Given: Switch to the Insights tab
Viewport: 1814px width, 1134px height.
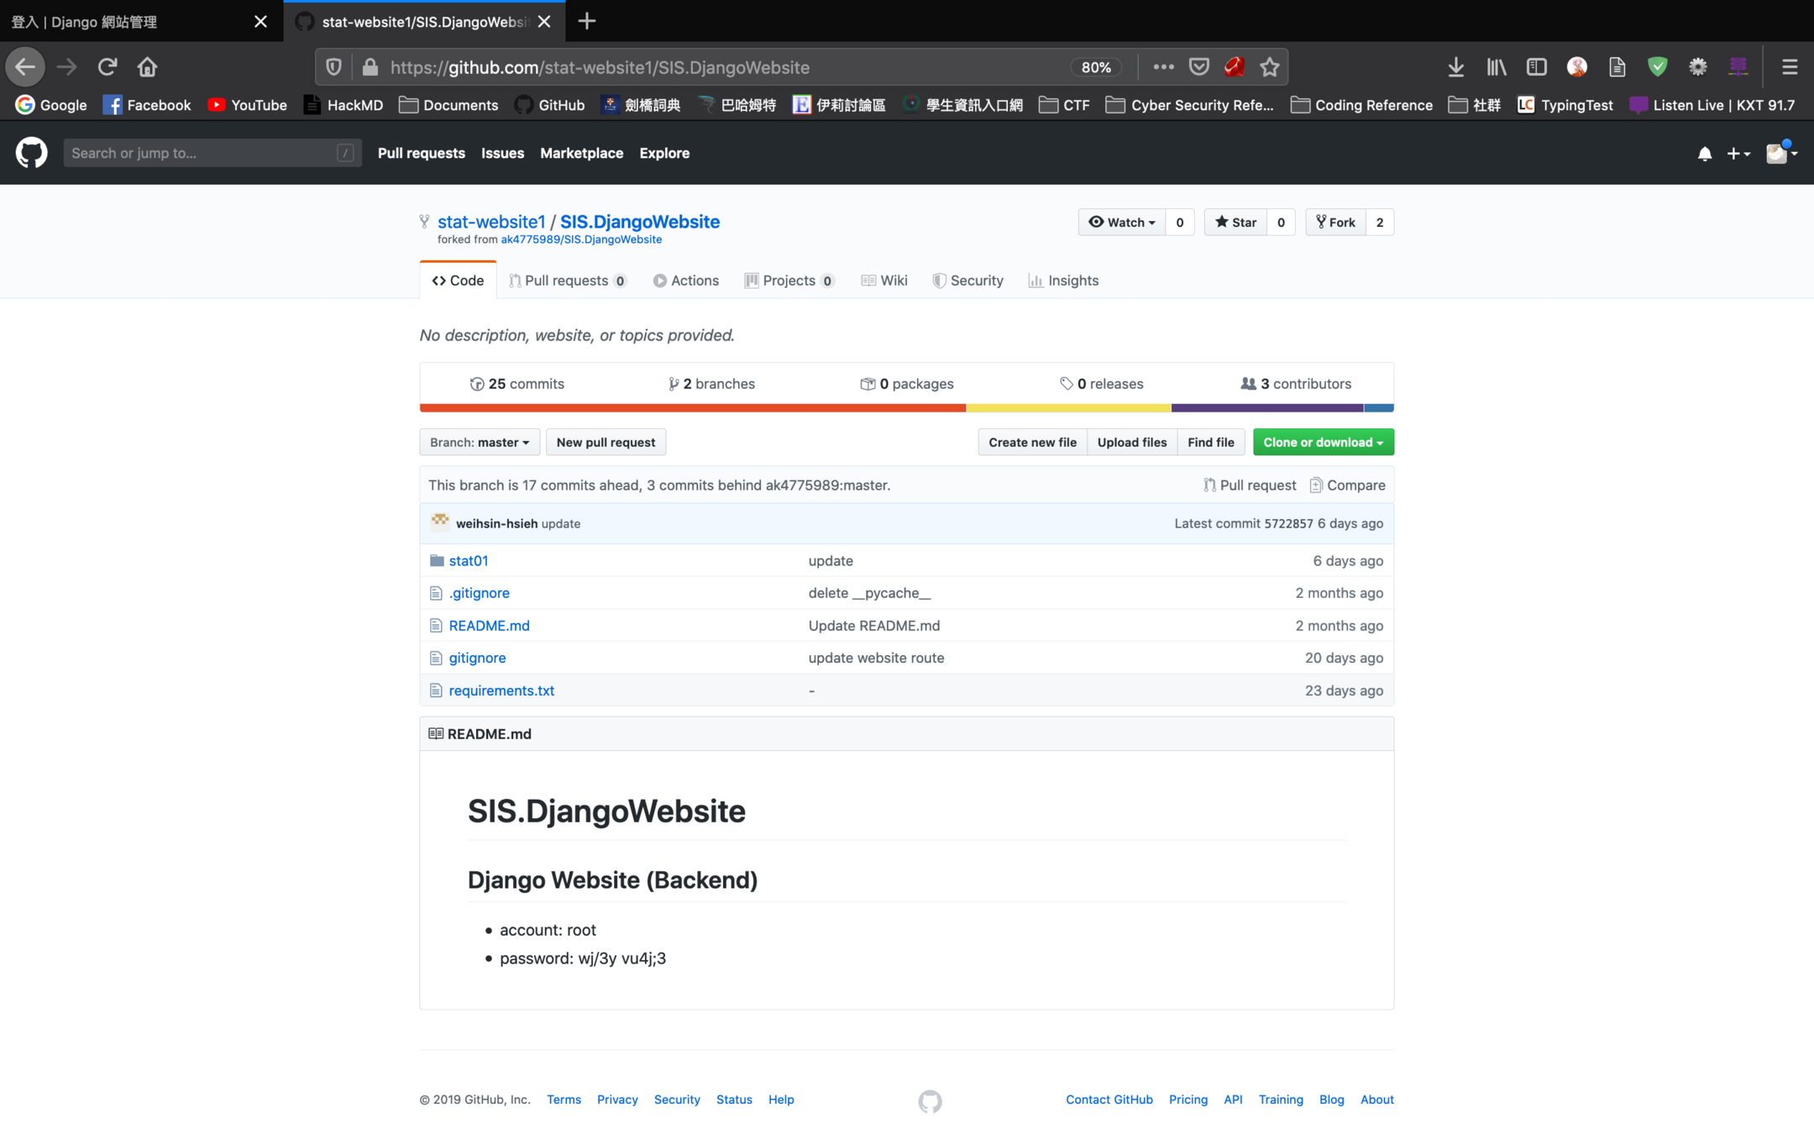Looking at the screenshot, I should point(1063,281).
